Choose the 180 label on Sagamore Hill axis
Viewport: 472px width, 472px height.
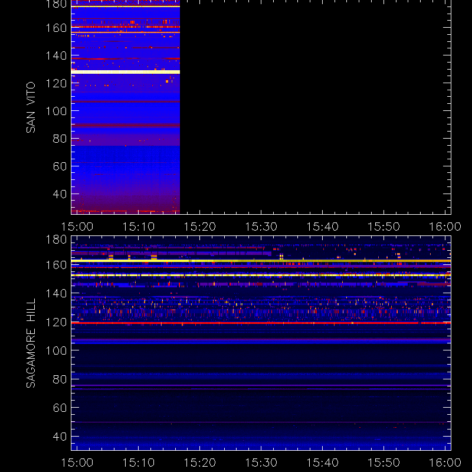(x=56, y=240)
